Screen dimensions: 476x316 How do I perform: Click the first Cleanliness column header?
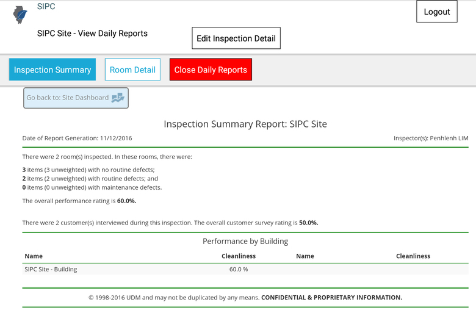[x=238, y=256]
